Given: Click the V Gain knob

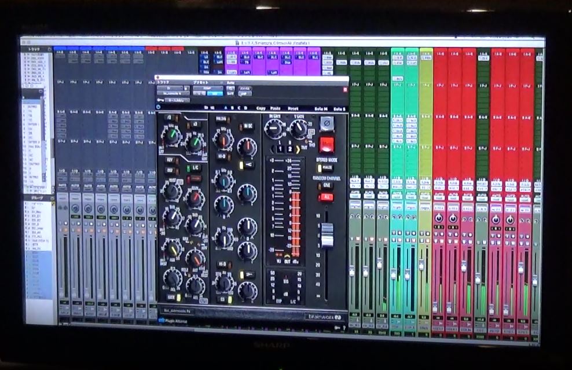Looking at the screenshot, I should pyautogui.click(x=298, y=128).
